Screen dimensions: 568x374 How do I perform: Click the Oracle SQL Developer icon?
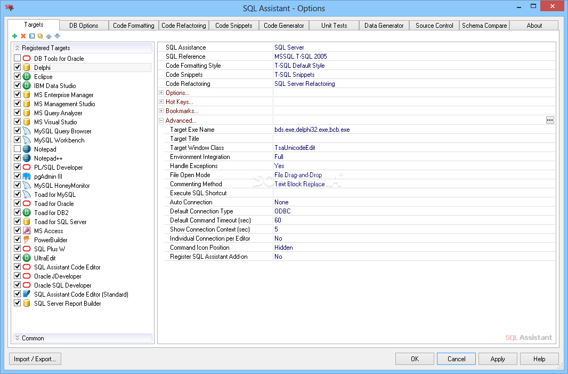pos(27,285)
